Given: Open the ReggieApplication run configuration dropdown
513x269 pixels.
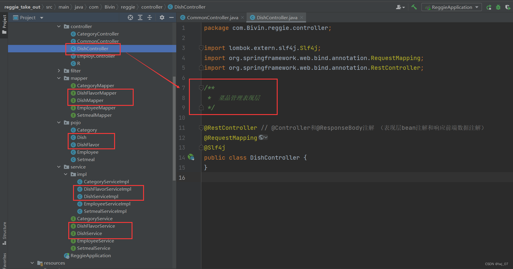Looking at the screenshot, I should (451, 7).
